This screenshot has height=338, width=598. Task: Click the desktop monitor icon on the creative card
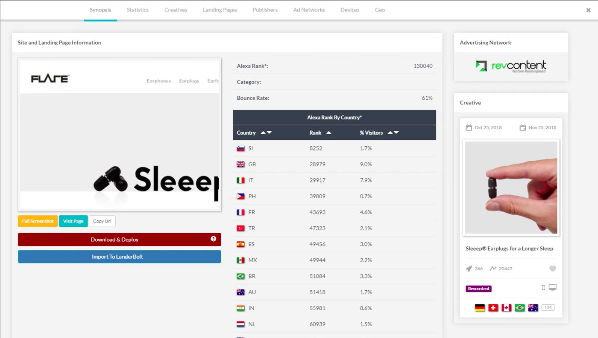coord(553,288)
